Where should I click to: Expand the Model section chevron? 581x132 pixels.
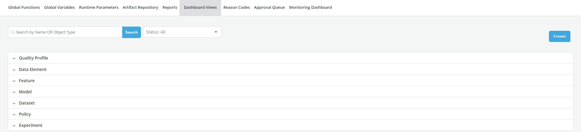pos(14,92)
